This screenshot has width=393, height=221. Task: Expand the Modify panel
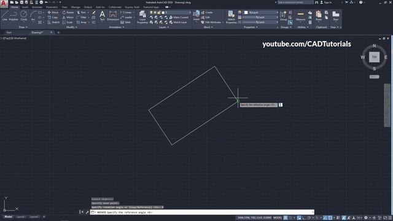click(72, 27)
